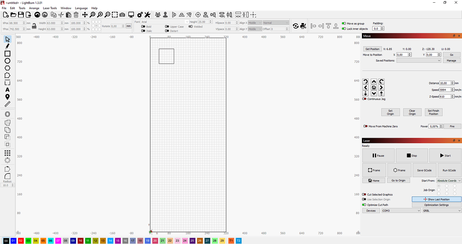Select the Draw Lines pencil tool

pos(7,46)
